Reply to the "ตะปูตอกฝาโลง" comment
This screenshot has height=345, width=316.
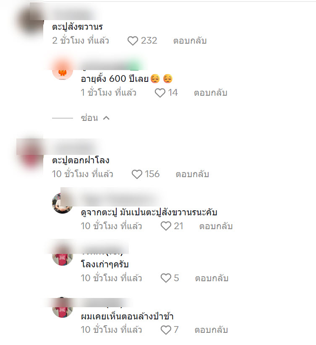(x=192, y=174)
